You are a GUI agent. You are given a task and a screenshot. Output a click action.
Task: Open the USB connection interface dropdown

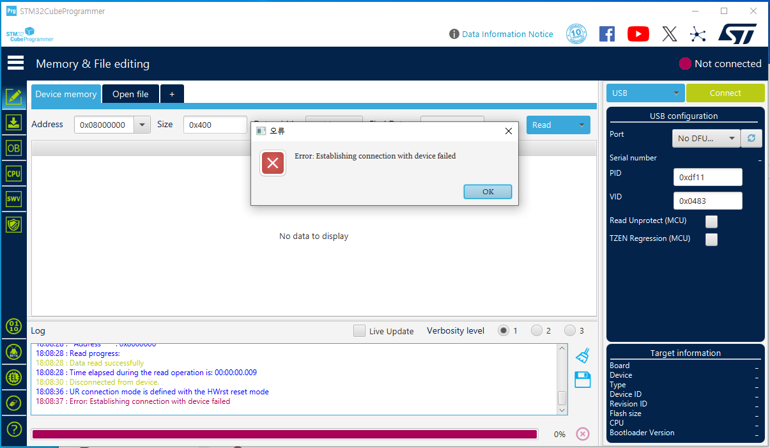pos(645,93)
